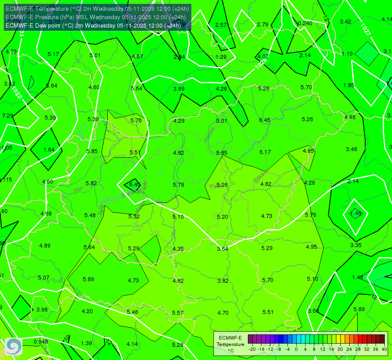Click the 1026 isobar label

click(261, 64)
